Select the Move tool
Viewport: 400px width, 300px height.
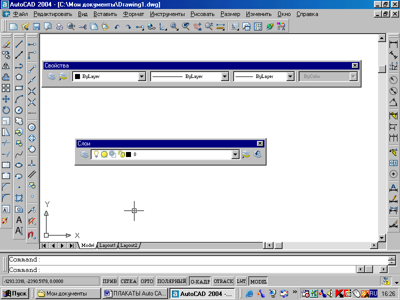tap(6, 99)
